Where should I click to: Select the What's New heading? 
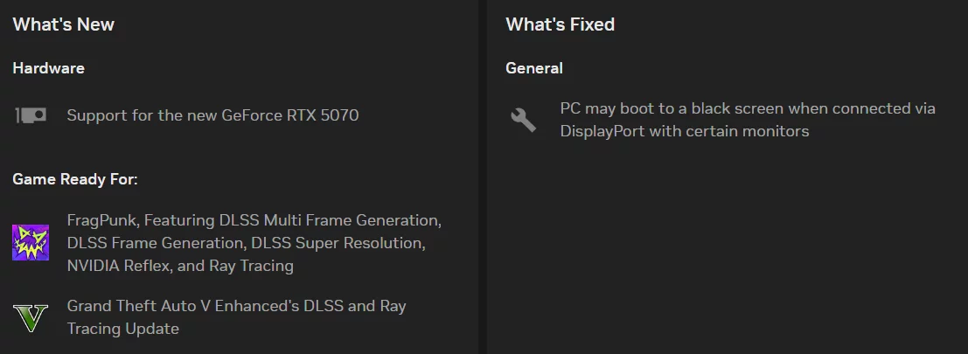[x=64, y=24]
